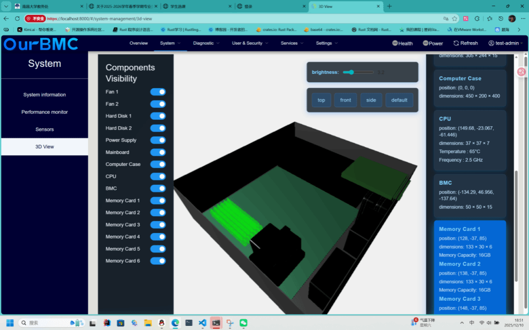Select the Computer Case info card

point(469,87)
